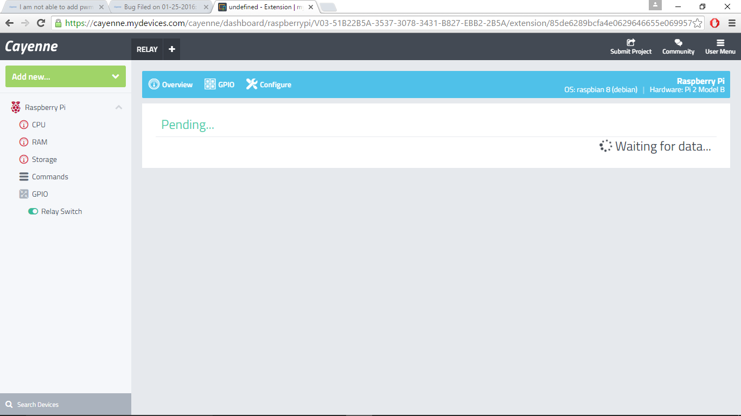Click the Waiting for data... text
This screenshot has width=741, height=416.
click(x=663, y=146)
